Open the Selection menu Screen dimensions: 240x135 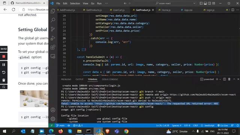(75, 3)
